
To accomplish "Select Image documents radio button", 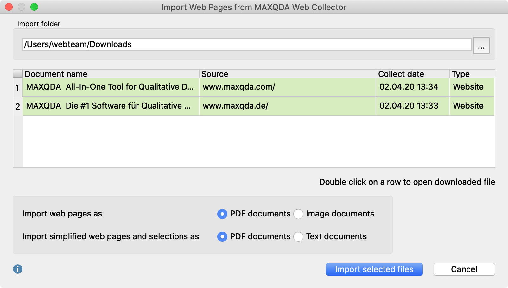I will tap(298, 214).
